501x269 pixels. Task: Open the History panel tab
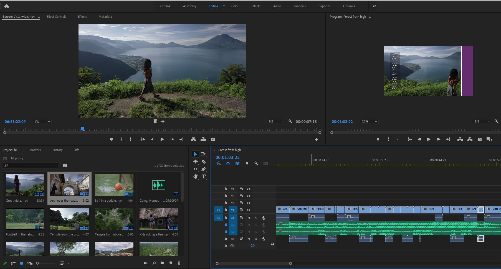57,150
